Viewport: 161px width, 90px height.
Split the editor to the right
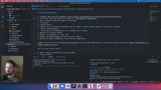click(156, 6)
